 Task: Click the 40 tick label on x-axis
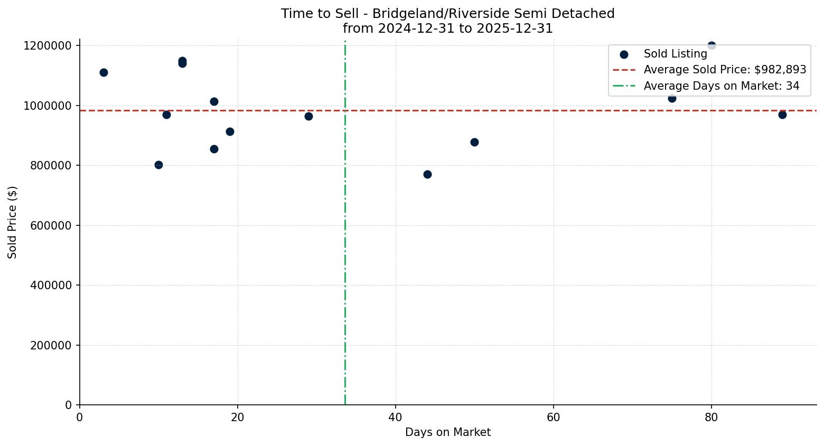[x=396, y=417]
